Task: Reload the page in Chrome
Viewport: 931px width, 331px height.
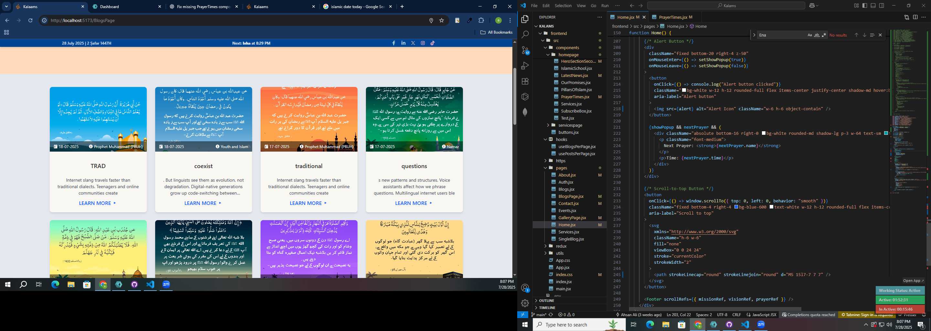Action: [30, 21]
